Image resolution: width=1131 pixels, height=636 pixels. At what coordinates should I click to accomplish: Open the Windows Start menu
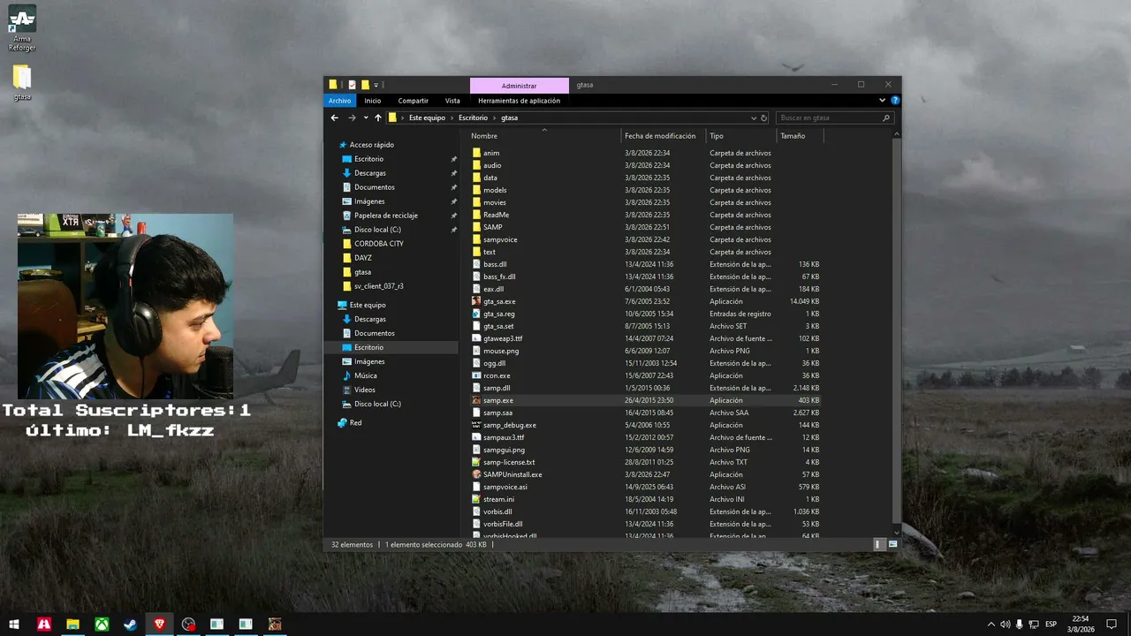[14, 624]
